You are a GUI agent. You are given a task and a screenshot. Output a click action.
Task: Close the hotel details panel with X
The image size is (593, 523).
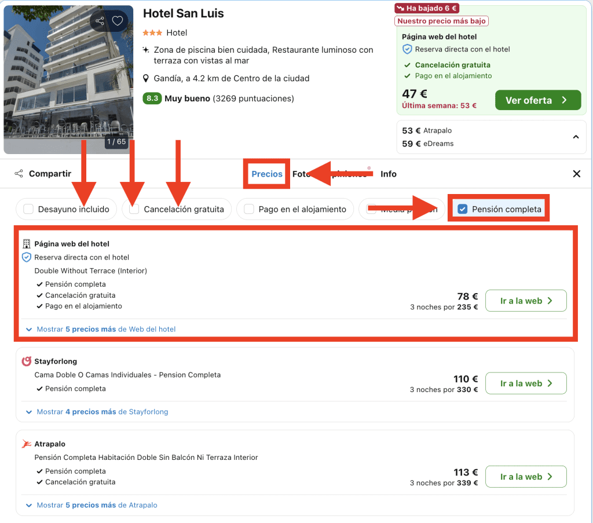(x=576, y=174)
